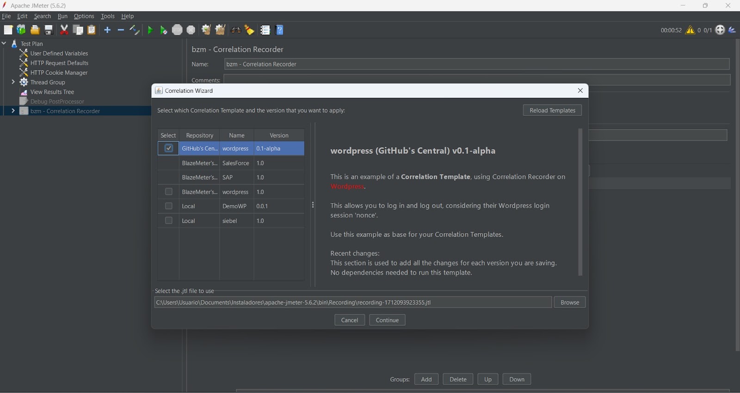Screen dimensions: 740x393
Task: Click the Down group button
Action: point(517,379)
